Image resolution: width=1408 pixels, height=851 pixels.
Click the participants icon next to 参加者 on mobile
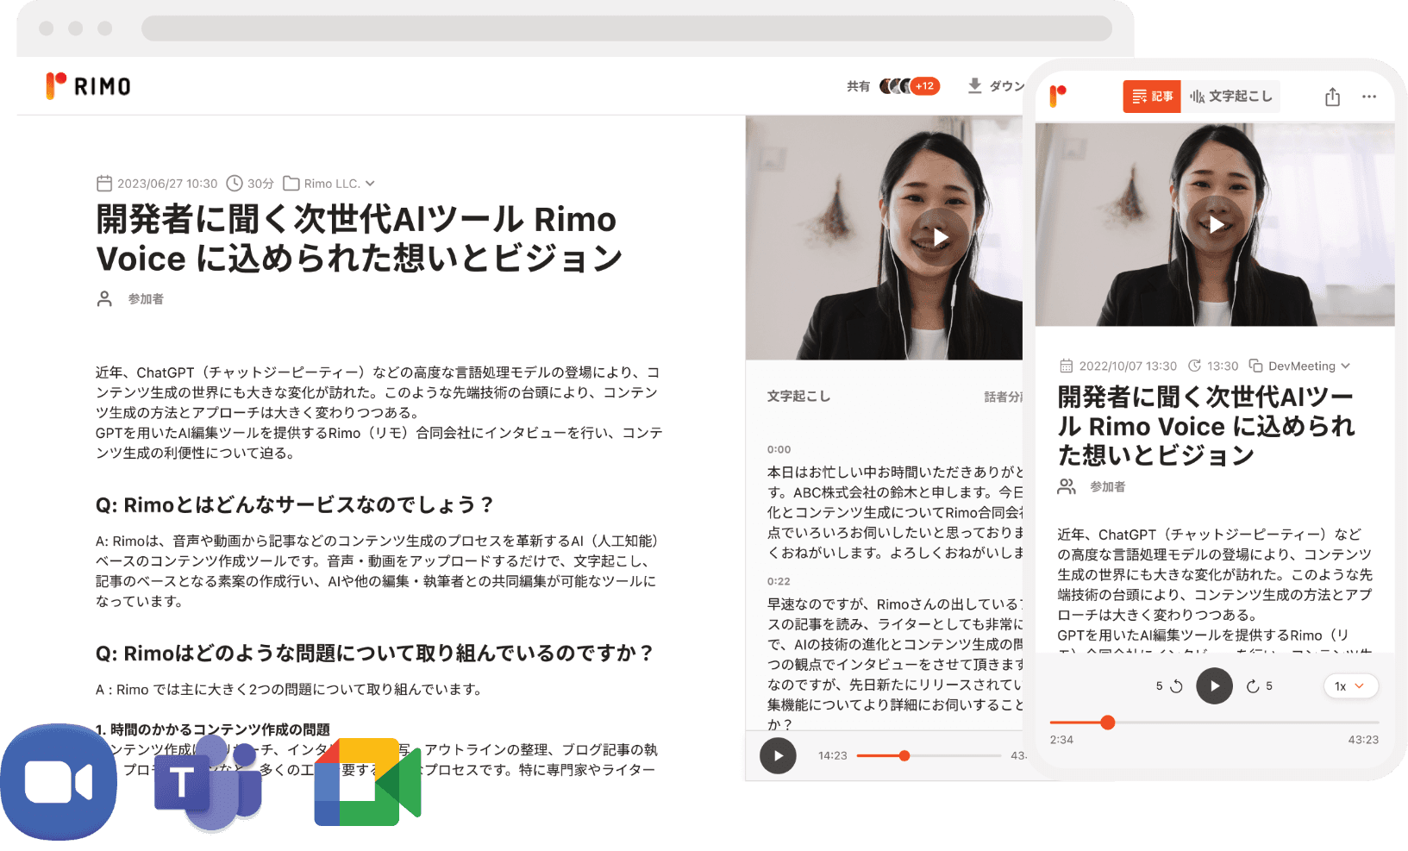click(1067, 486)
